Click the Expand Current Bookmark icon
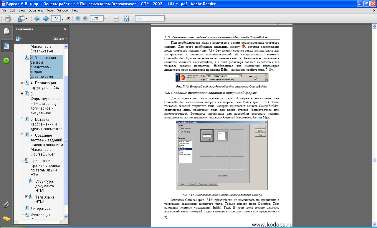 click(19, 39)
